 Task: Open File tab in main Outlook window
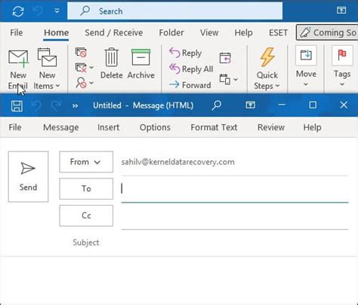tap(17, 32)
